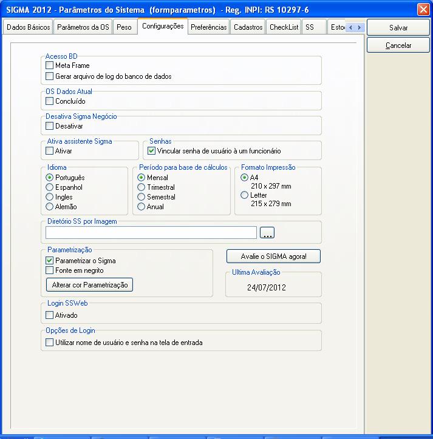The image size is (433, 439).
Task: Pick Alemão language option
Action: 49,207
